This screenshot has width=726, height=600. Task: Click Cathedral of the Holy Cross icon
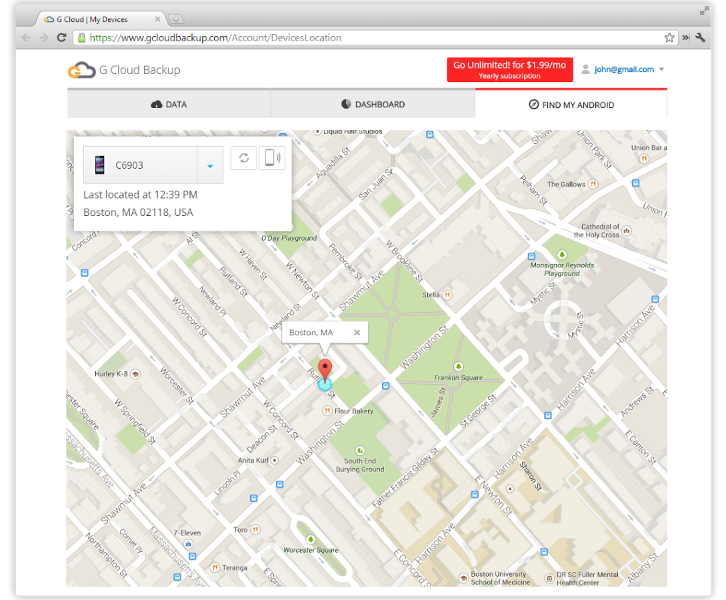(627, 231)
